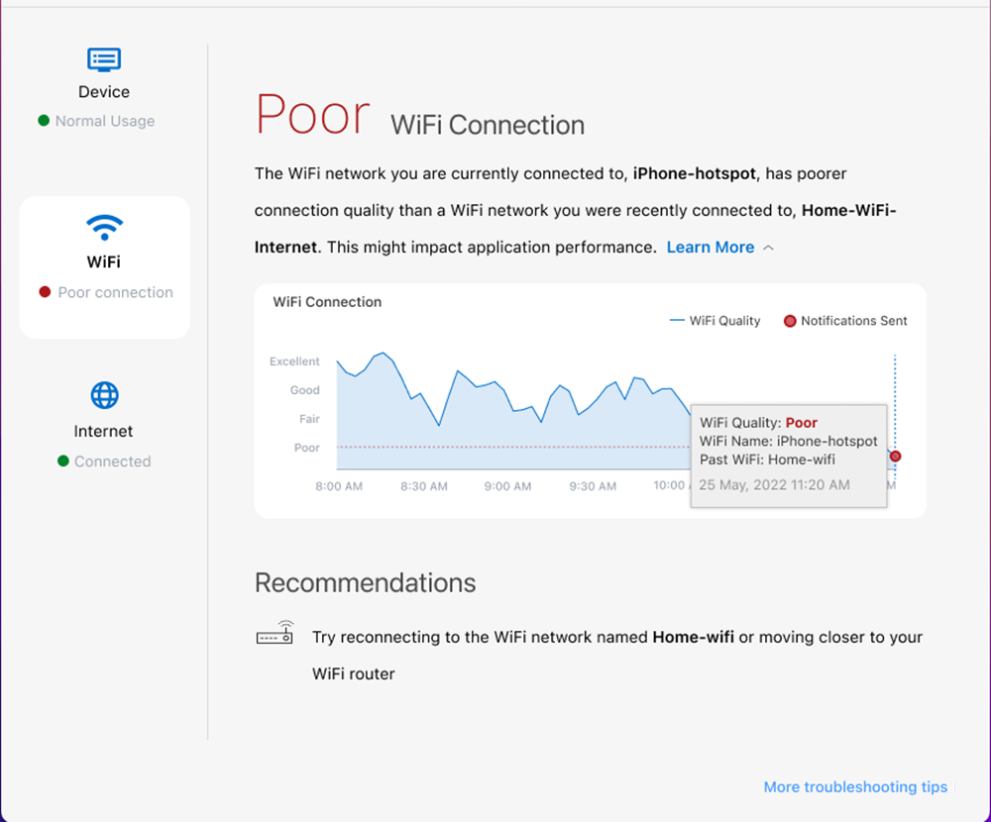The height and width of the screenshot is (822, 991).
Task: Open the Learn More link
Action: point(710,248)
